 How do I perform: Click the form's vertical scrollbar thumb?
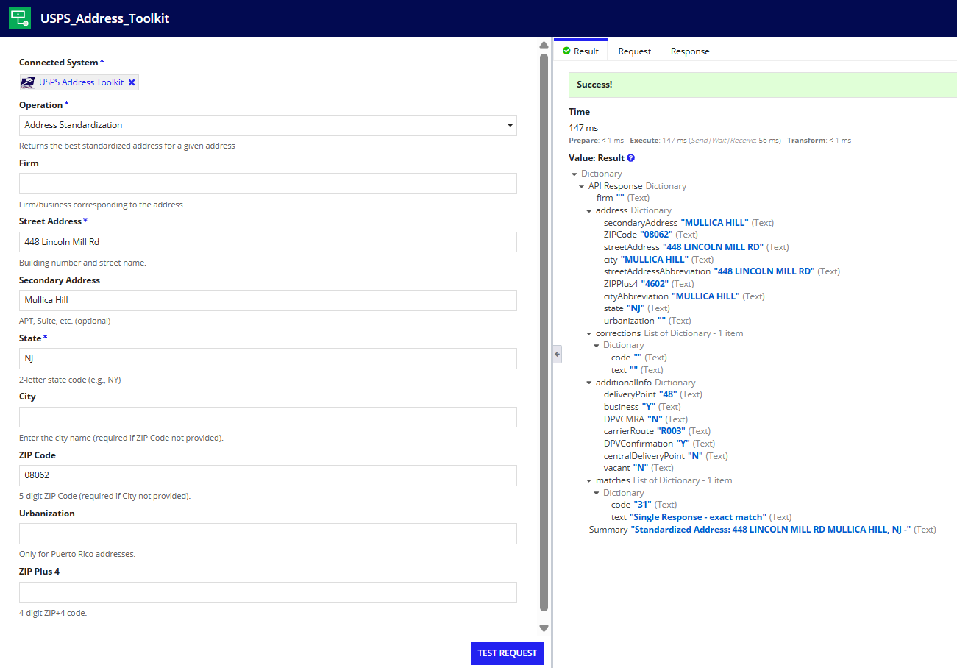544,333
